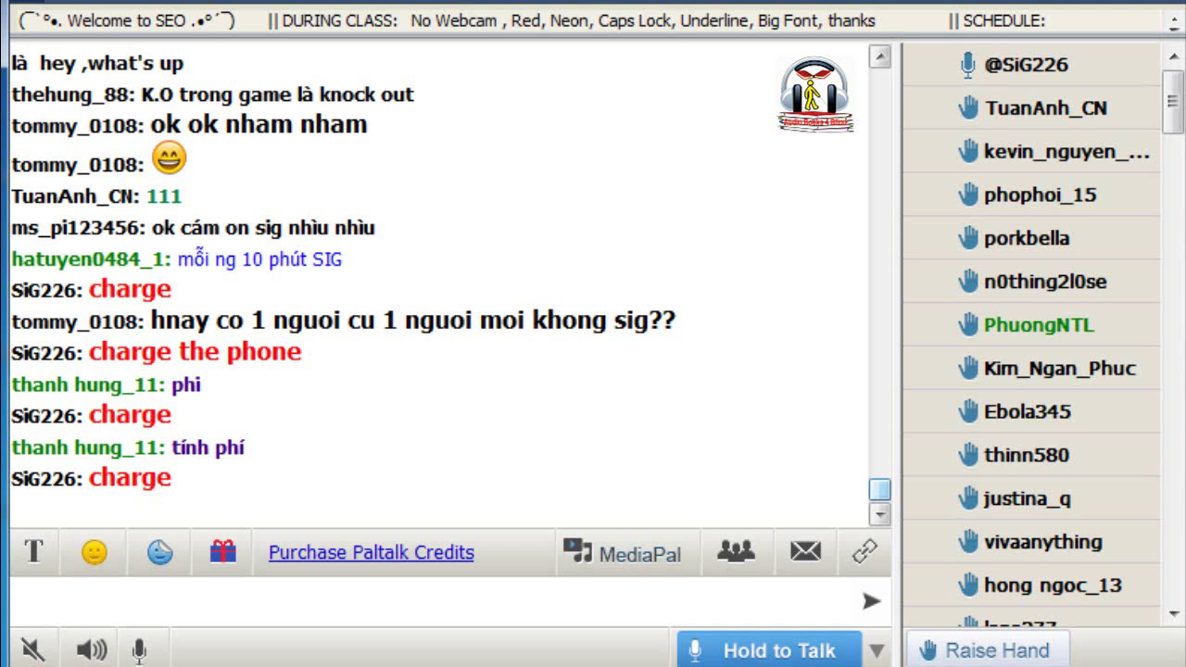Select user name TuanAnh_CN in the list
The image size is (1186, 667).
(x=1046, y=108)
